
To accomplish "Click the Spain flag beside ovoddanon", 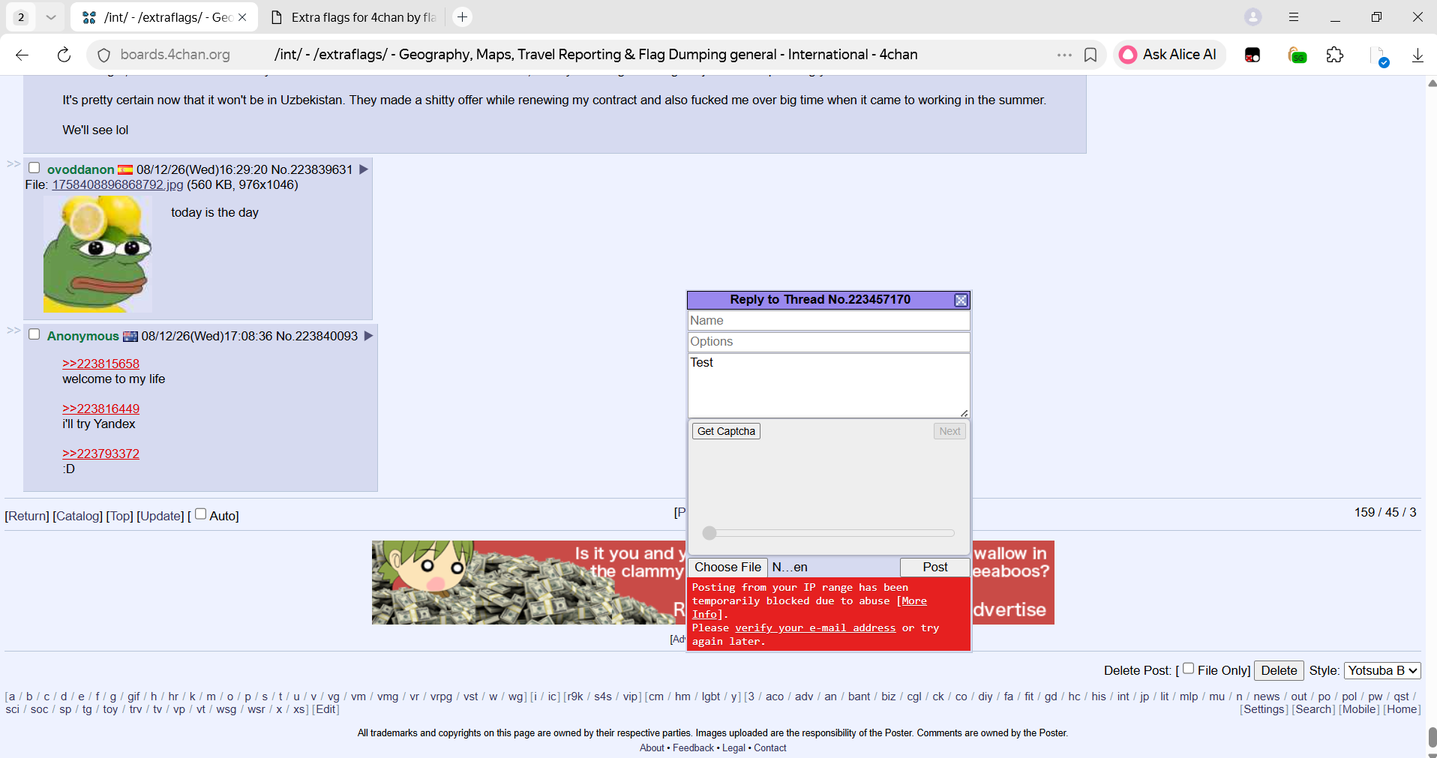I will (125, 170).
